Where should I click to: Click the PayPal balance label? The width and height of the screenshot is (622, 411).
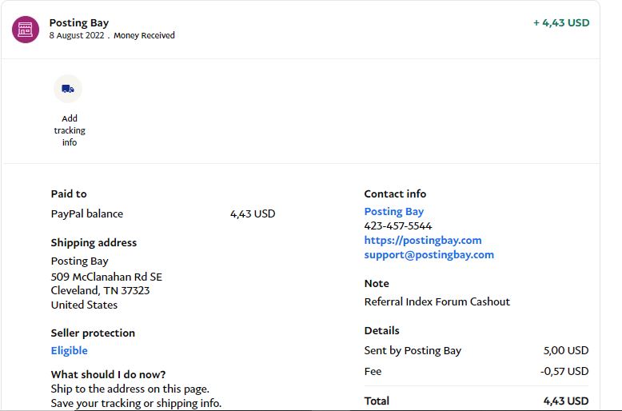pyautogui.click(x=87, y=213)
